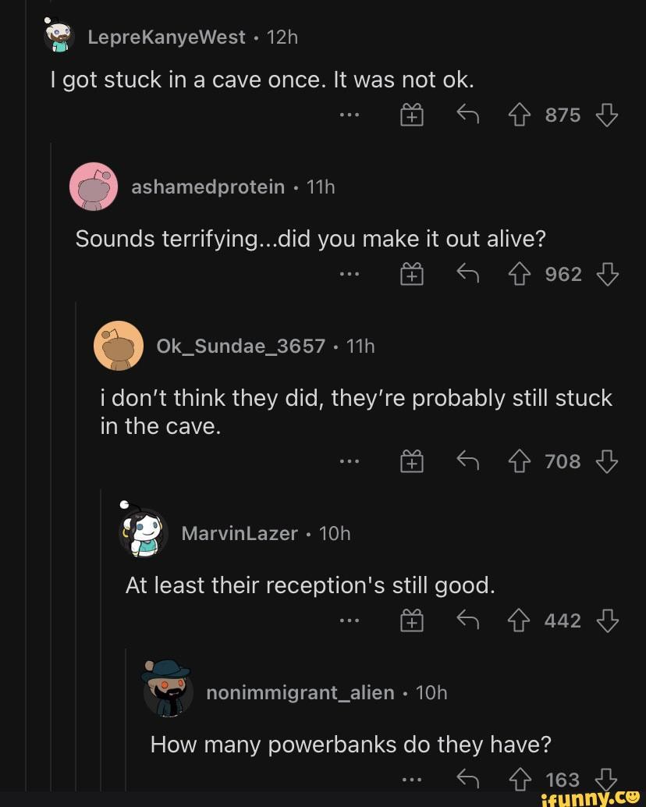The width and height of the screenshot is (646, 807).
Task: Click the award gift icon under ashamedprotein's reply
Action: pos(411,274)
